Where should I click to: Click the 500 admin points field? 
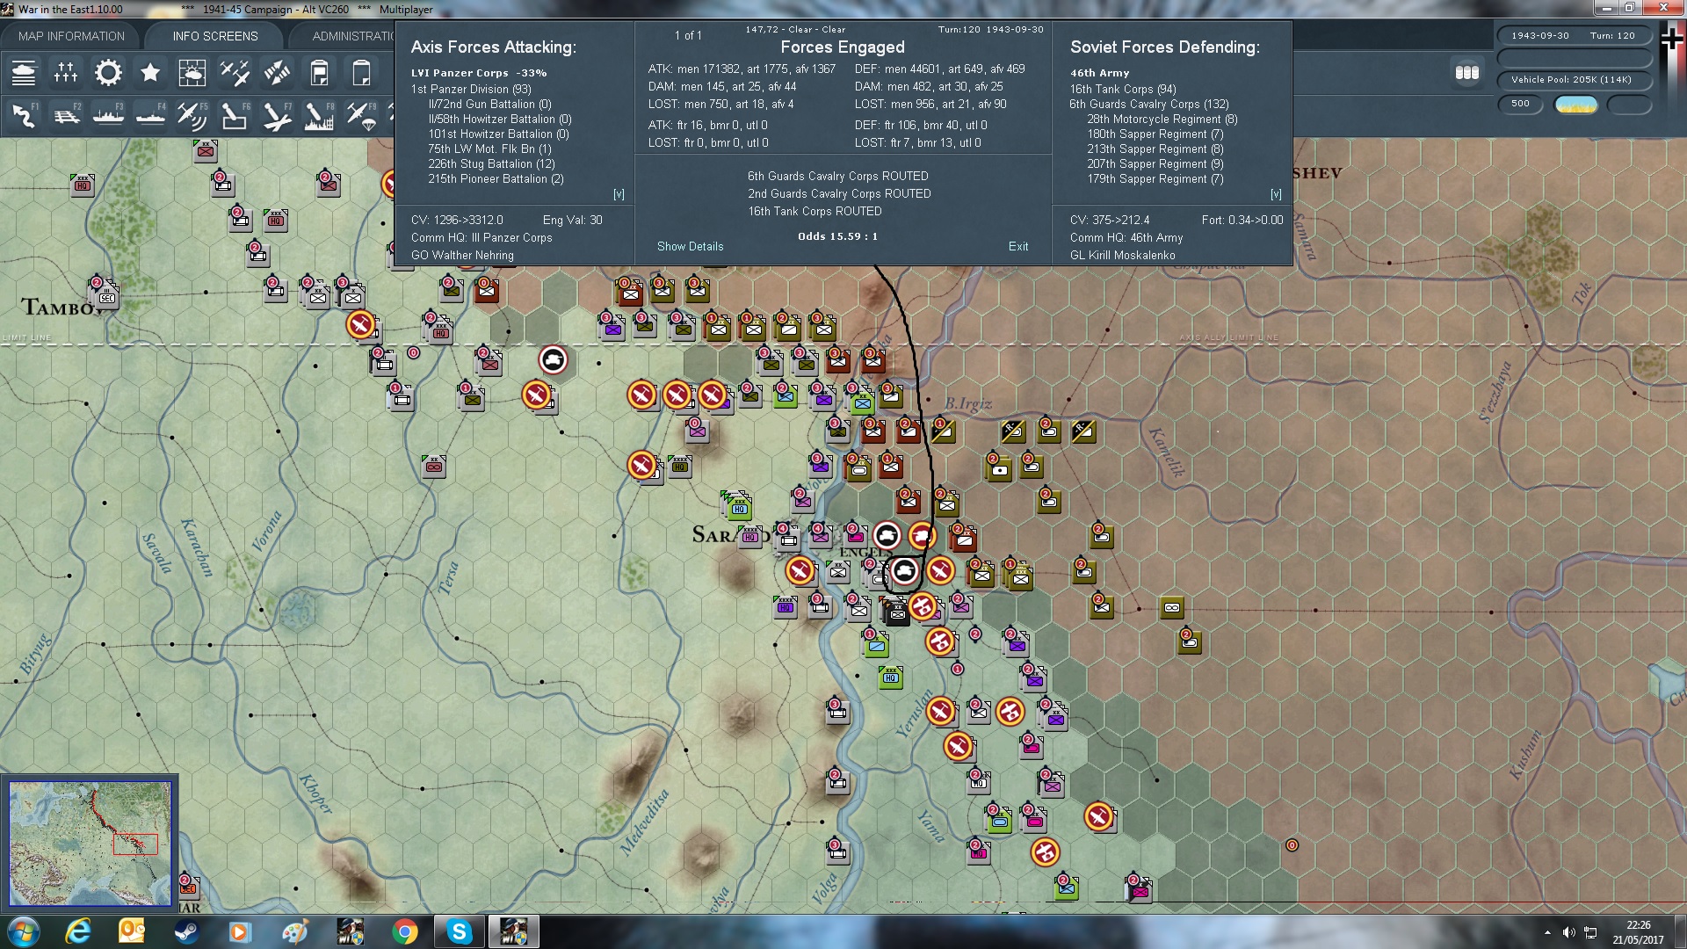pyautogui.click(x=1521, y=104)
